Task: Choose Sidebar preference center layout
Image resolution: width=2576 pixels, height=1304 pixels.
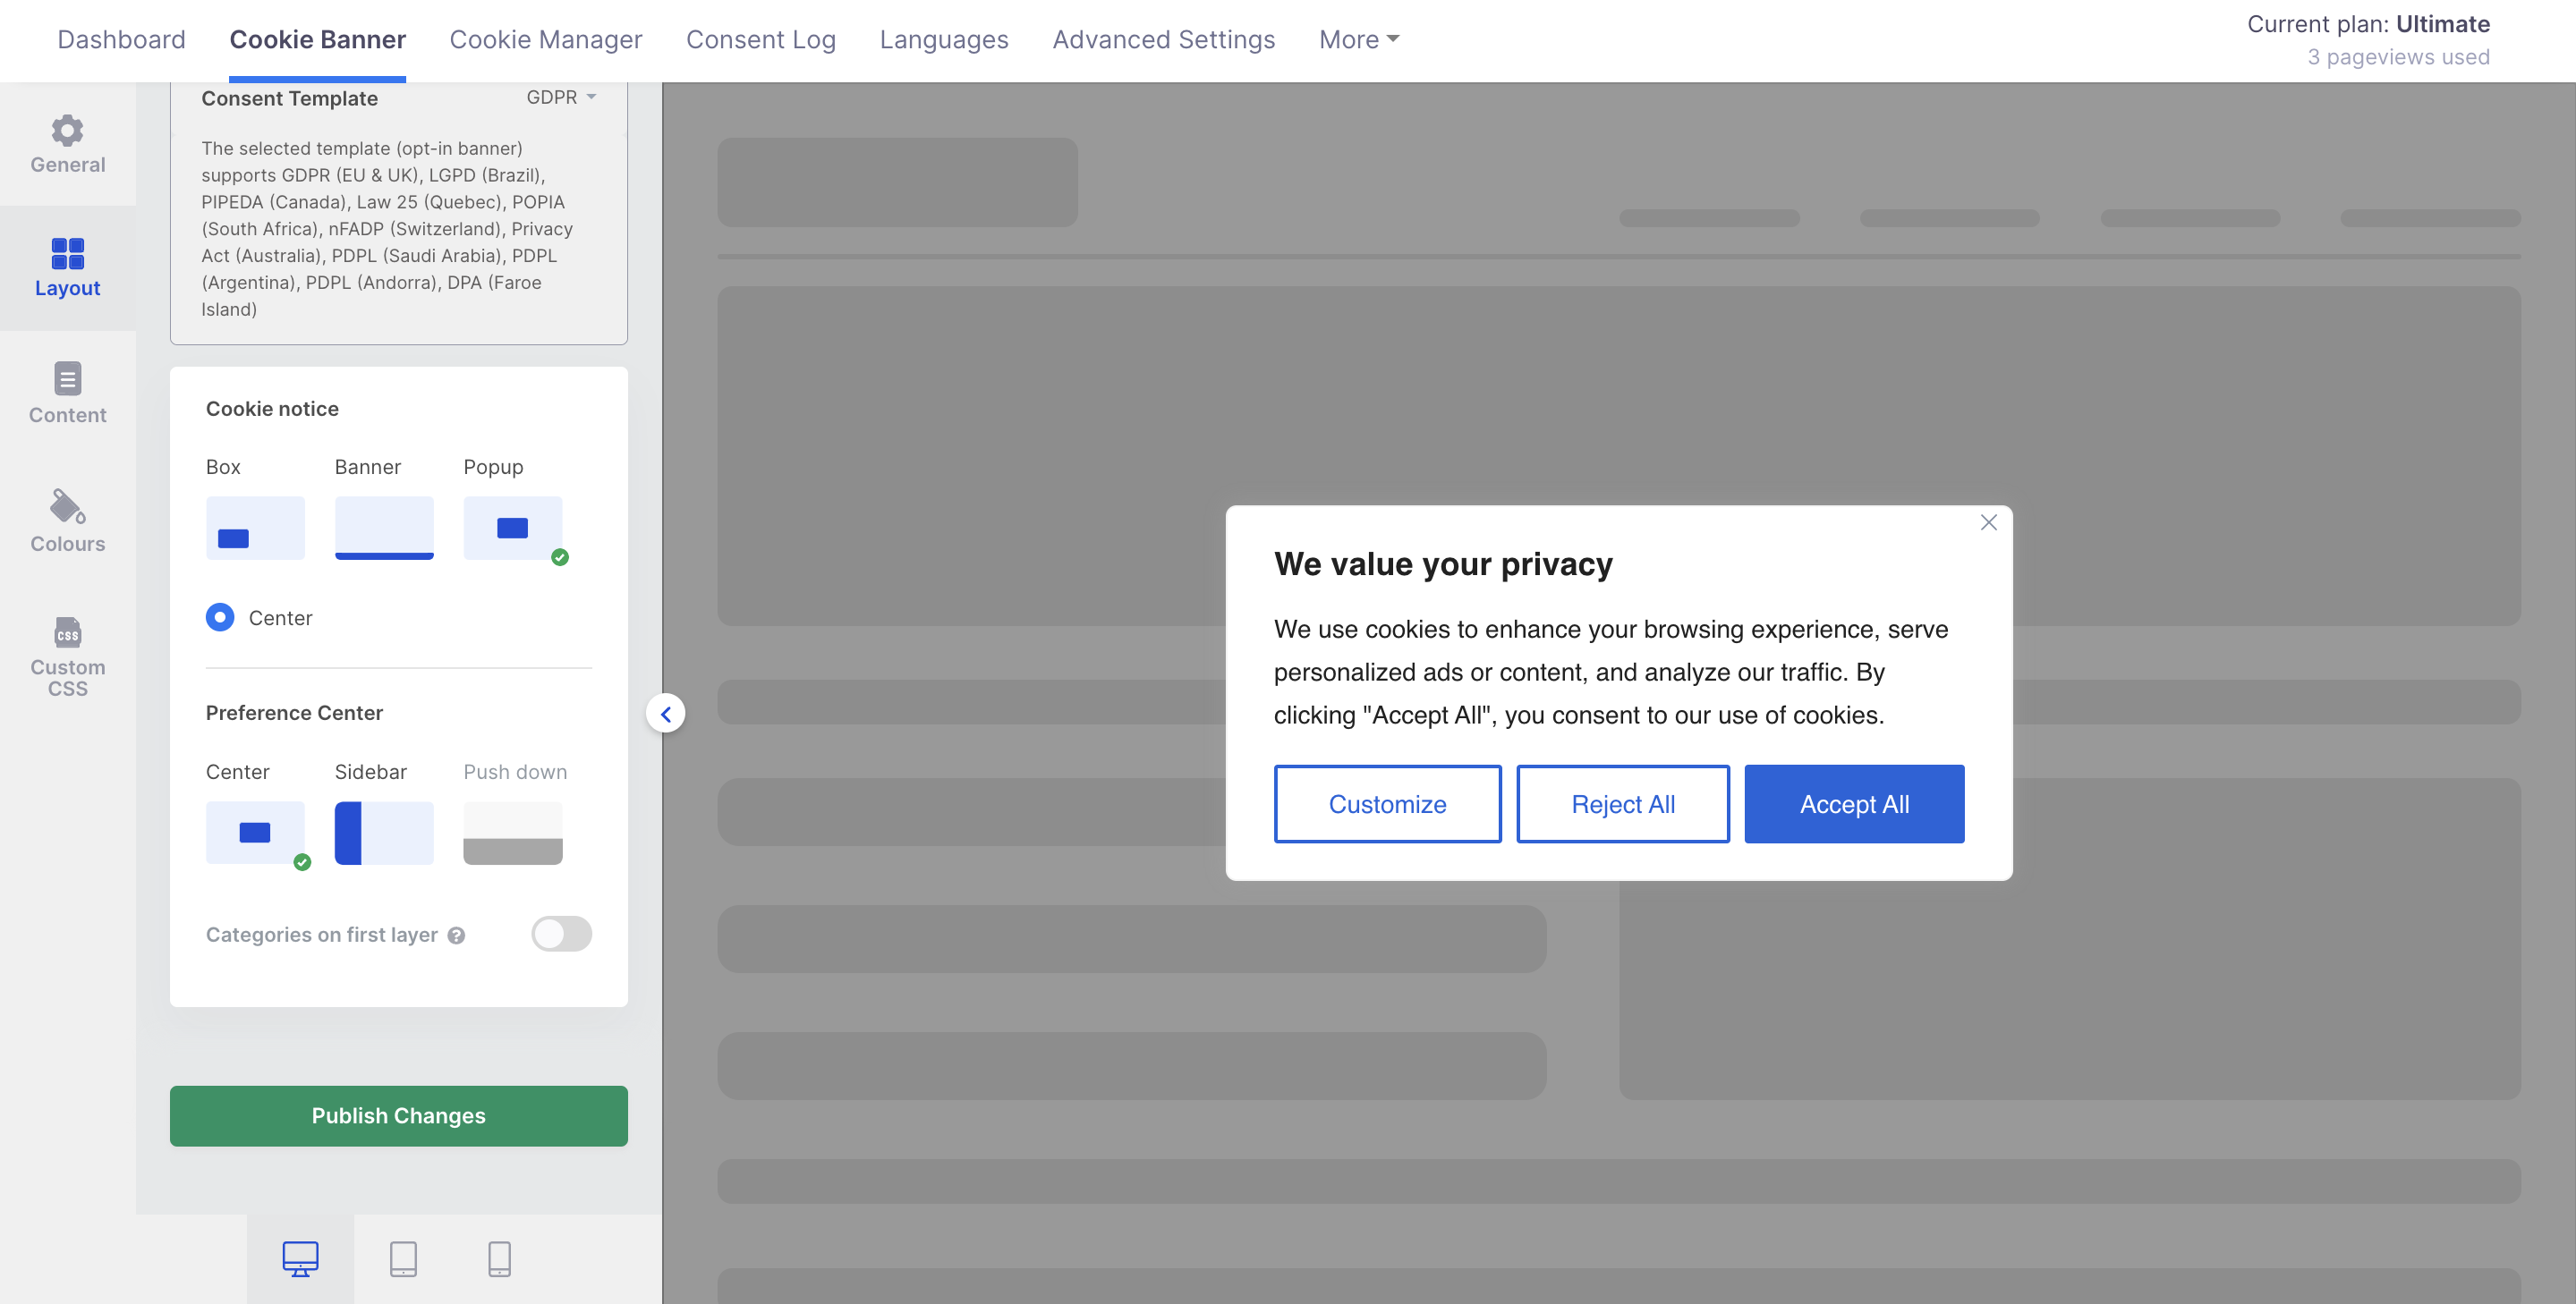Action: tap(384, 833)
